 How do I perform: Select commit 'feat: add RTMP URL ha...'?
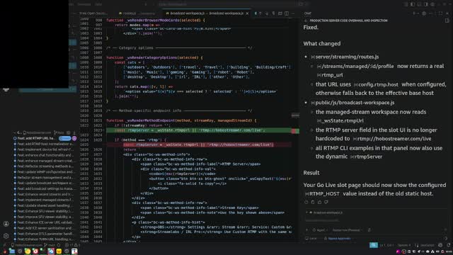click(36, 138)
